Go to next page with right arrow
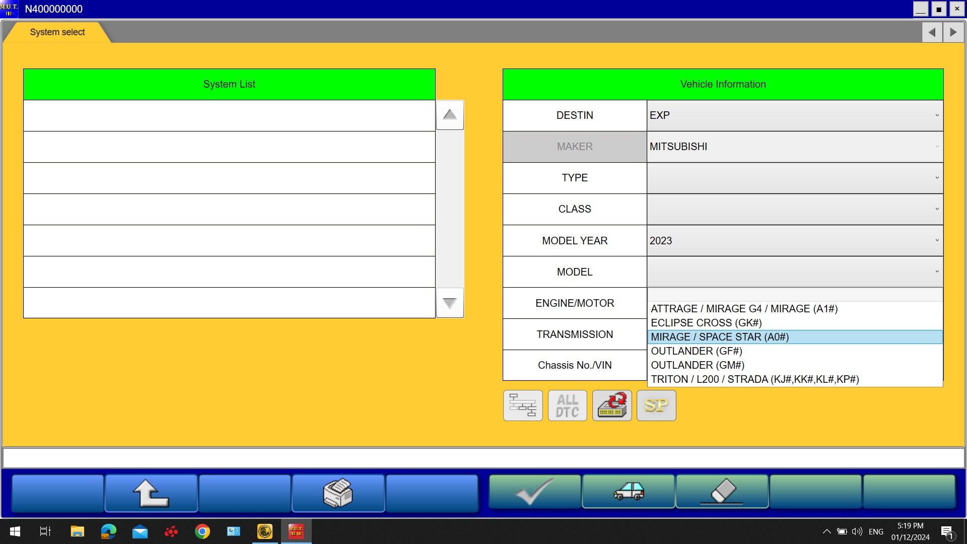The width and height of the screenshot is (967, 544). click(x=953, y=32)
